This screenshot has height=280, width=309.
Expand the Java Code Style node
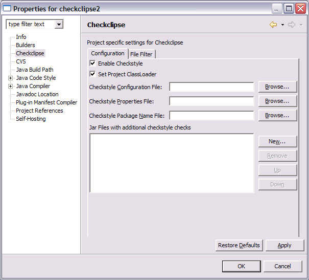click(10, 78)
